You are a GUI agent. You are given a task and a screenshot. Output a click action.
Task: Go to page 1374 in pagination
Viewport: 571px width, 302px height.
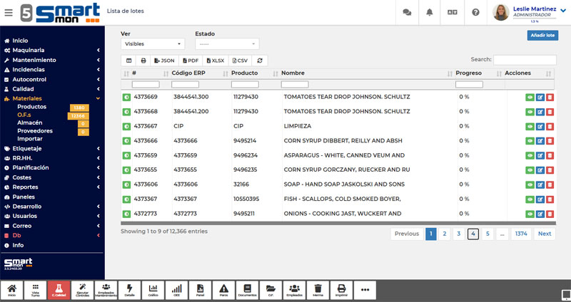521,234
